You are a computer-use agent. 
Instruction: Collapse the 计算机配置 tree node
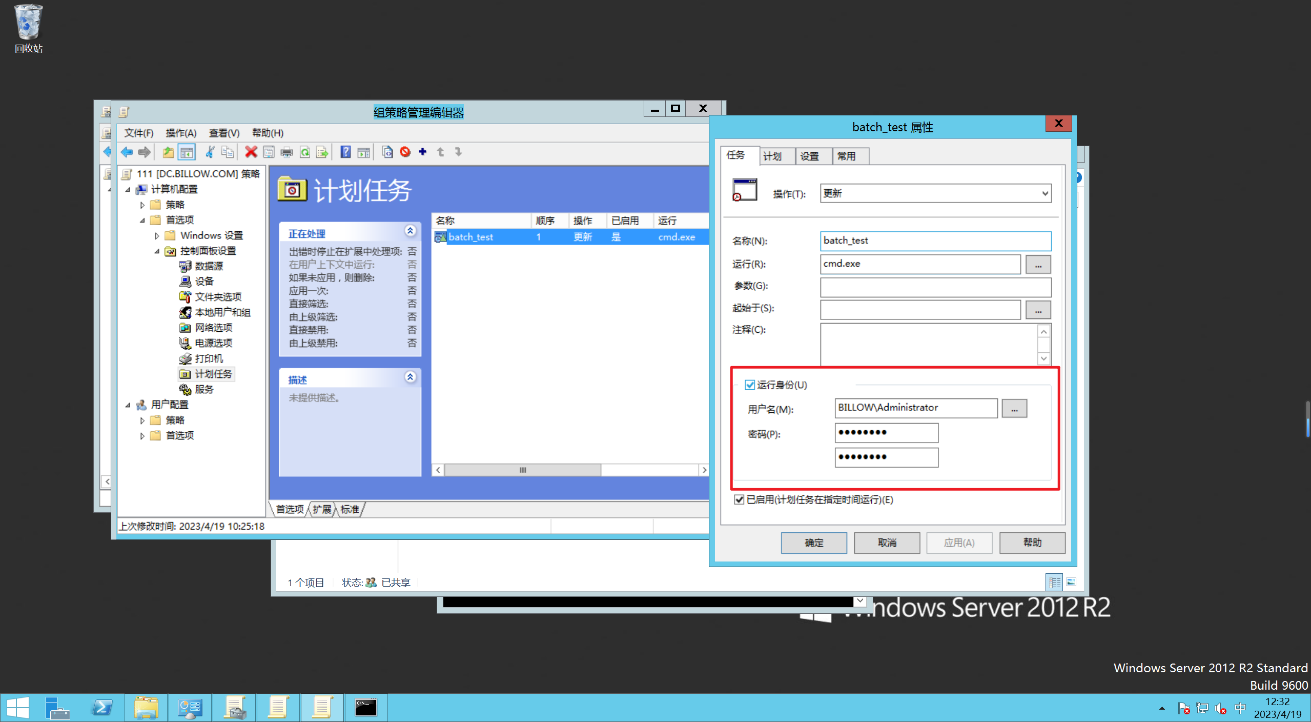128,189
